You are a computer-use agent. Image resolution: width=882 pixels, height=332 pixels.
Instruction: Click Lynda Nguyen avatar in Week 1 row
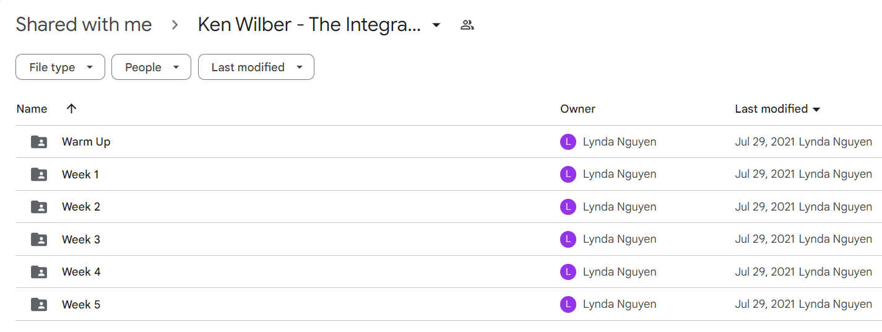tap(568, 175)
